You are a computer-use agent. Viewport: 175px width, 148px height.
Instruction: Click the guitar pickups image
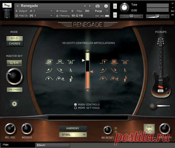point(161,68)
